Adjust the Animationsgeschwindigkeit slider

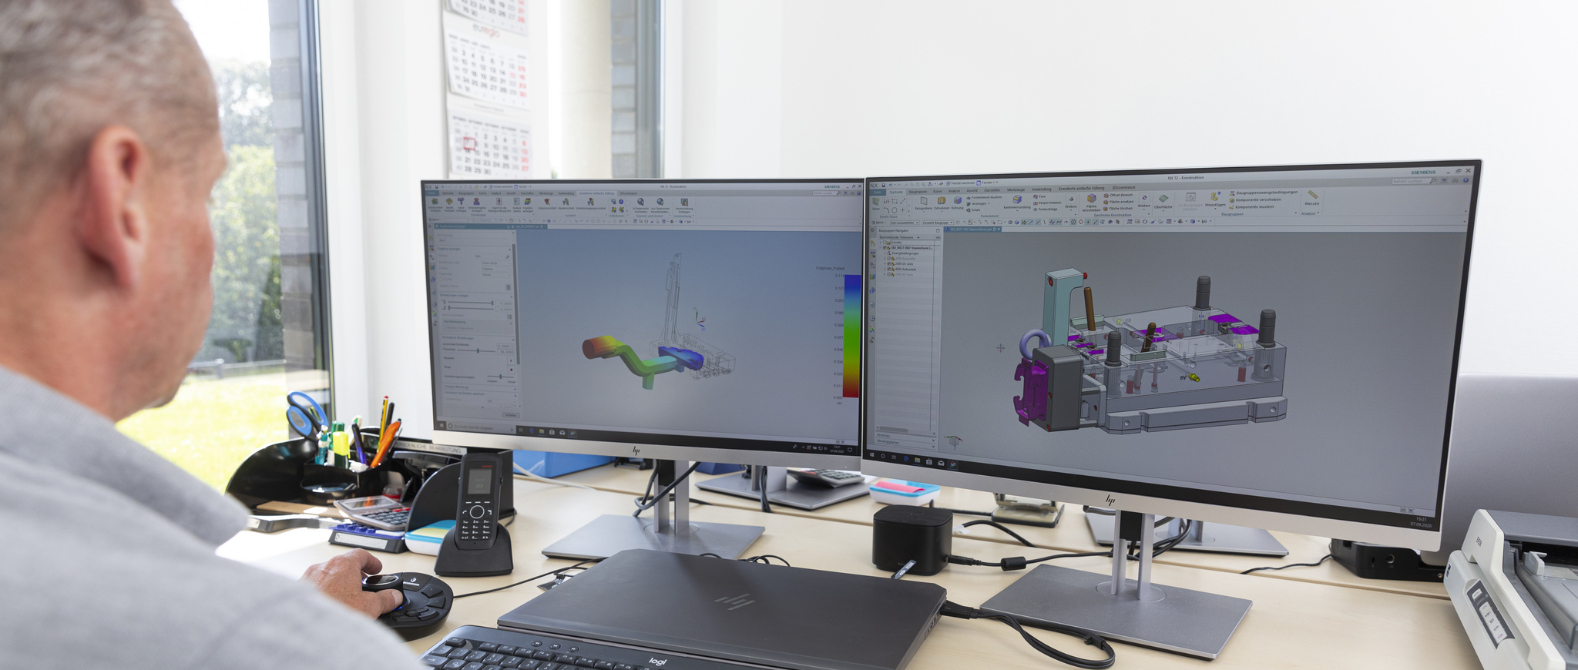point(501,377)
